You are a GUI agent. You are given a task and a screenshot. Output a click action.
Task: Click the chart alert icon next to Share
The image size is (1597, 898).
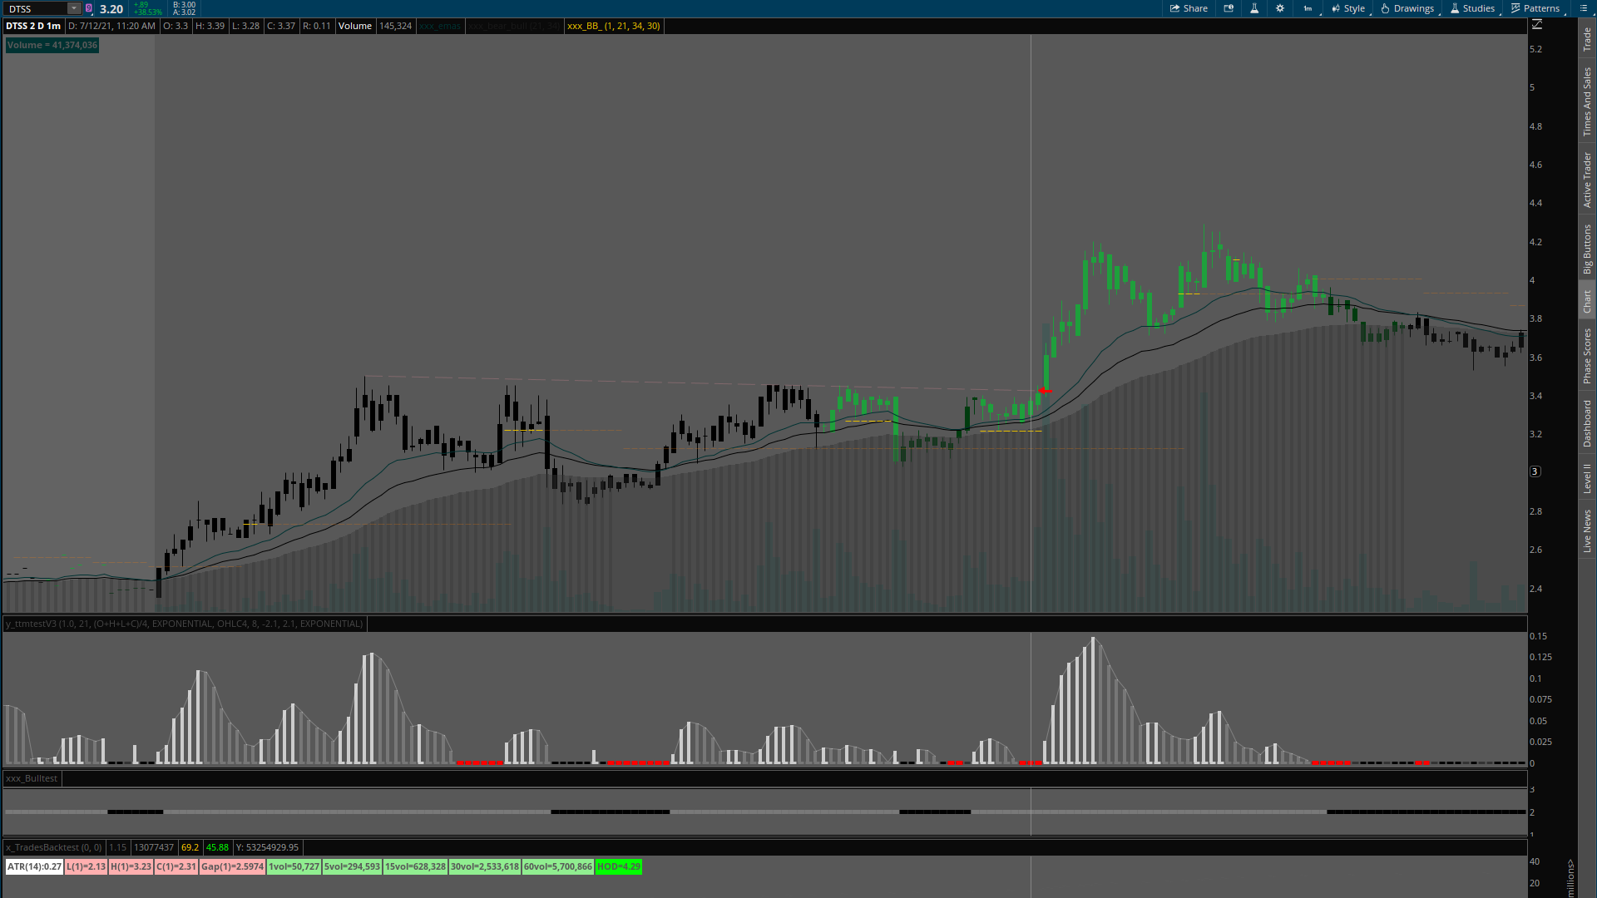(1229, 8)
